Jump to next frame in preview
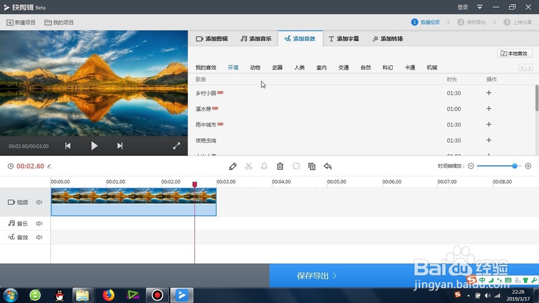 (120, 146)
